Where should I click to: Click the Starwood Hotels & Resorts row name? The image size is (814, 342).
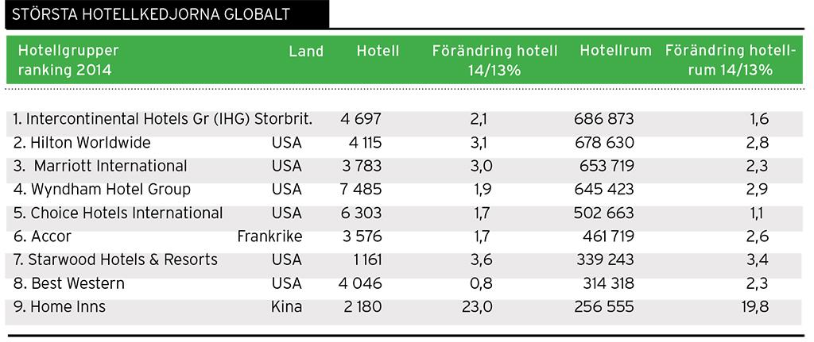pos(115,259)
